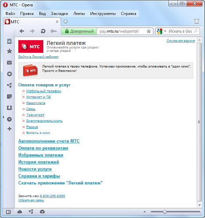Viewport: 205px width, 218px height.
Task: Toggle the sidebar panel button in status bar
Action: point(8,212)
